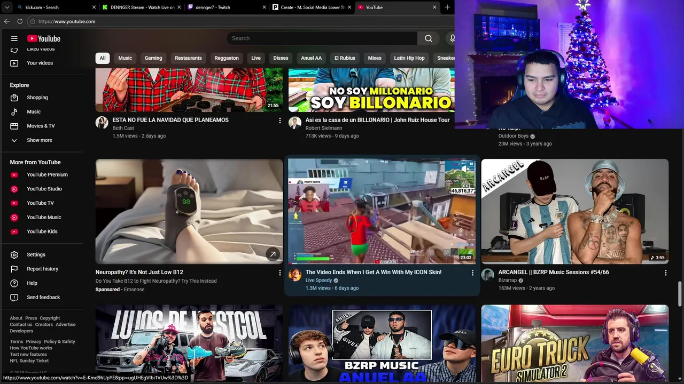Click NFL Sunday Ticket footer link
Screen dimensions: 684x384
pyautogui.click(x=29, y=361)
